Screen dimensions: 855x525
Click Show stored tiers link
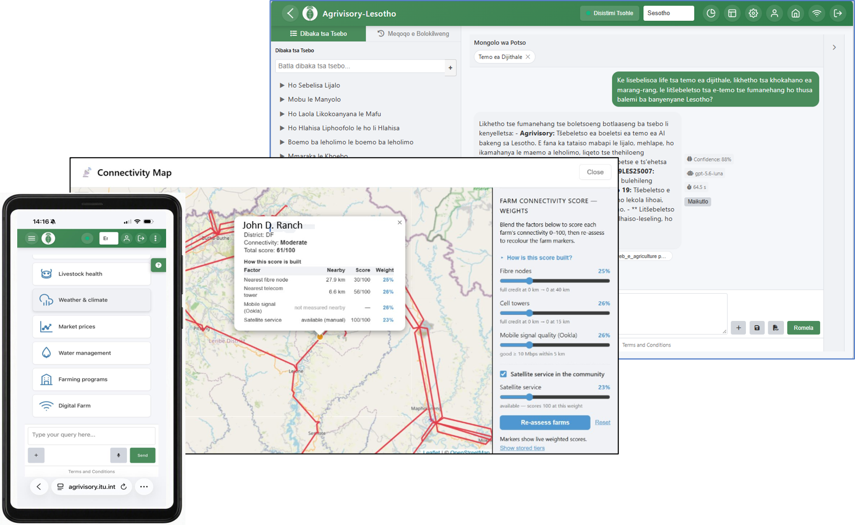tap(522, 448)
